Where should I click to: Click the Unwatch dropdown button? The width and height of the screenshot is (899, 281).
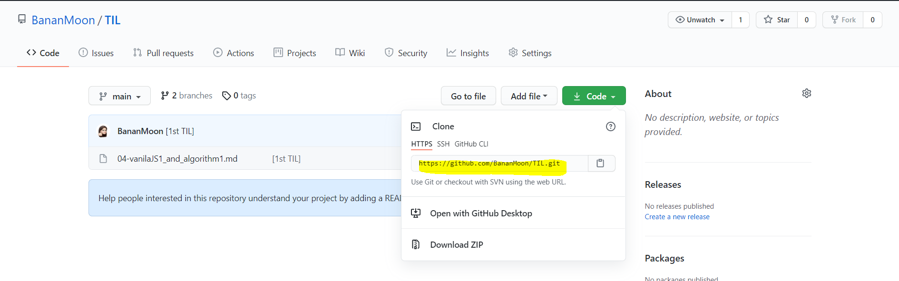(700, 19)
